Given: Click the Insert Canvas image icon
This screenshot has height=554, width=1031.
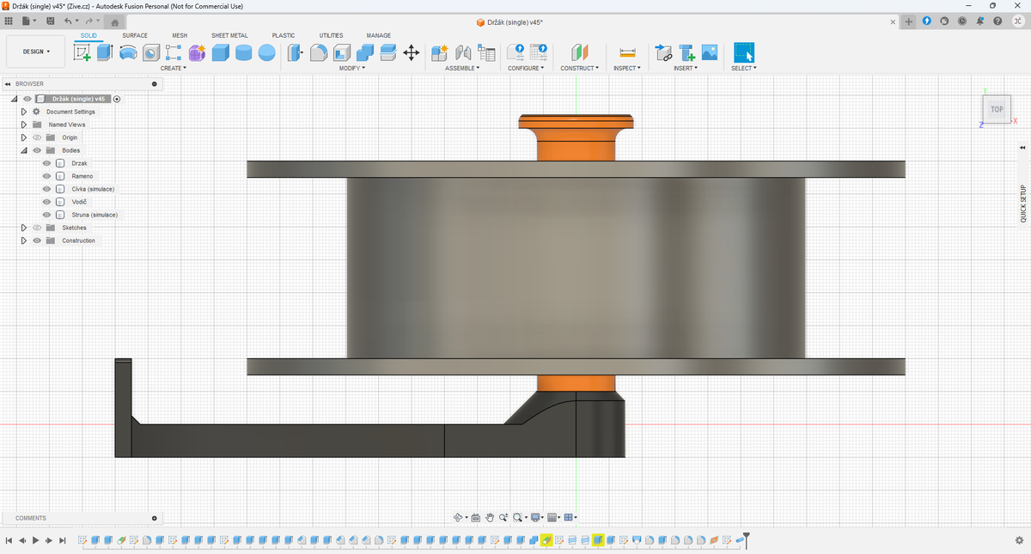Looking at the screenshot, I should click(x=710, y=52).
